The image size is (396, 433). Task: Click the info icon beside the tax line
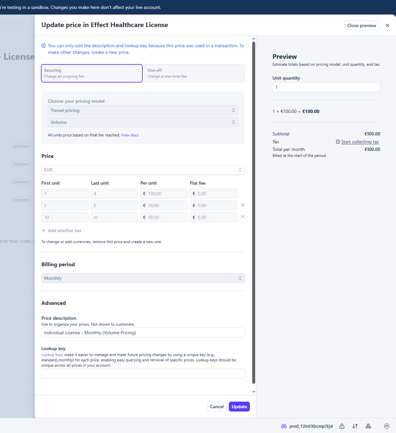(x=338, y=142)
